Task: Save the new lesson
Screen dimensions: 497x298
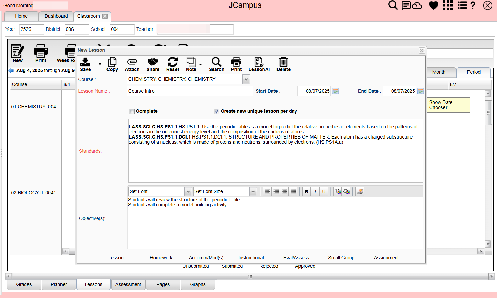Action: (85, 64)
